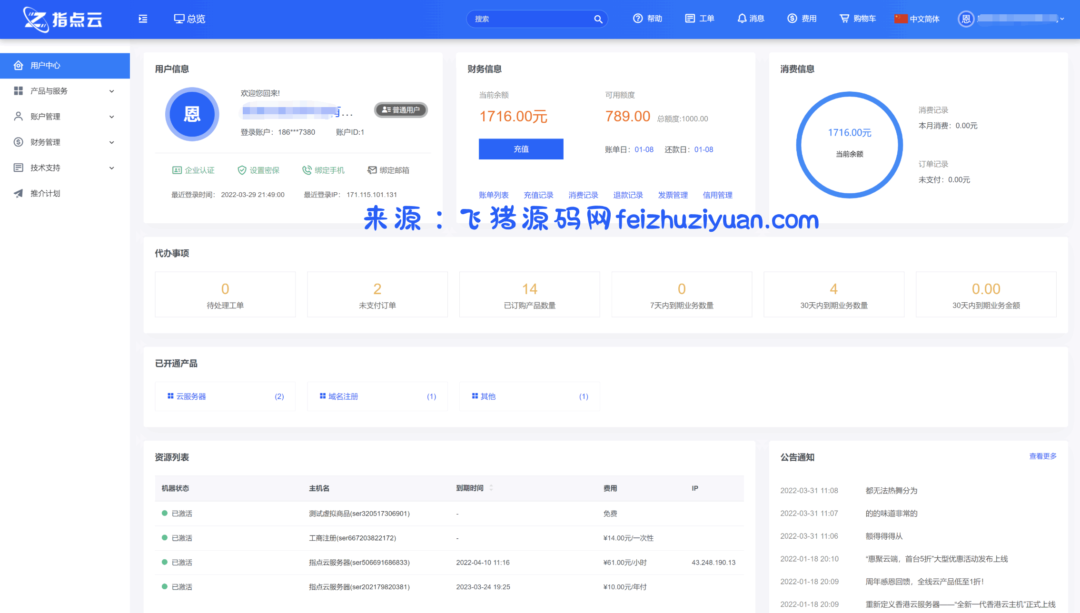1080x613 pixels.
Task: Click the search magnifier icon
Action: tap(598, 19)
